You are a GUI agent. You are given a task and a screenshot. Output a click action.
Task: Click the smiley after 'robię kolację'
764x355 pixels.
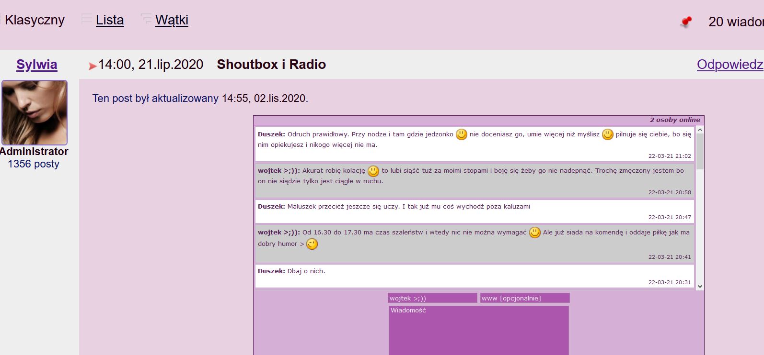click(x=373, y=171)
